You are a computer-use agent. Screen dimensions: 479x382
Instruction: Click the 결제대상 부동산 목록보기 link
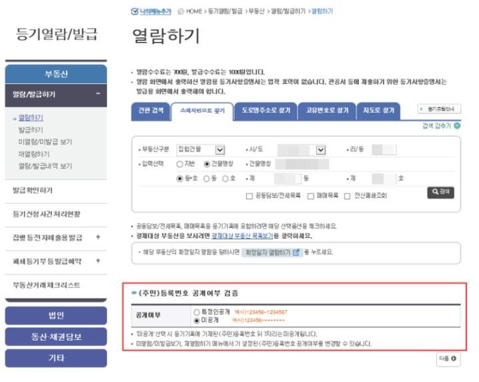pyautogui.click(x=242, y=236)
